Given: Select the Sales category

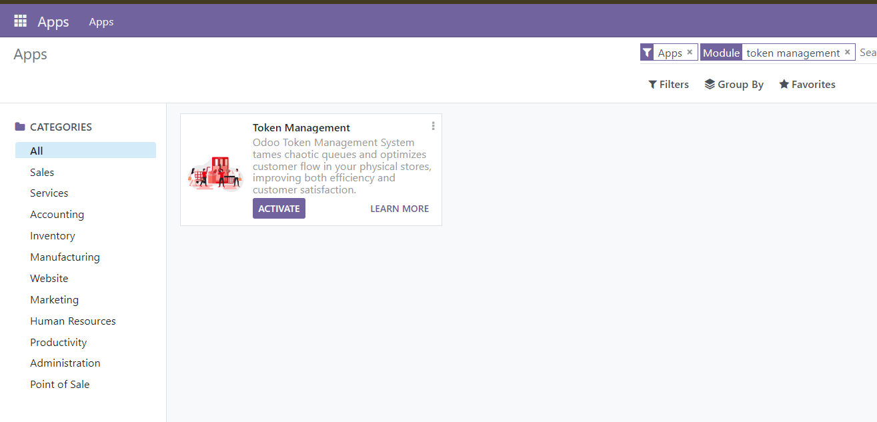Looking at the screenshot, I should click(42, 172).
